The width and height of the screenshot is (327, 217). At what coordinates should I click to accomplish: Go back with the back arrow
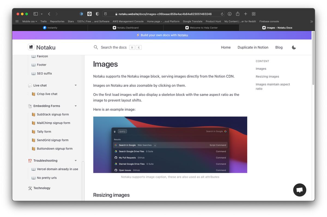(x=49, y=14)
